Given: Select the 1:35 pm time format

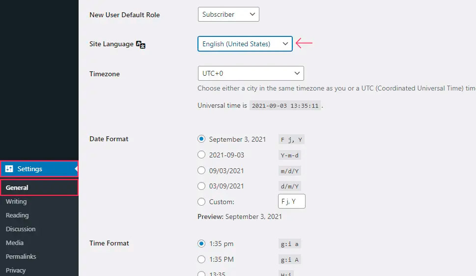Looking at the screenshot, I should click(201, 244).
